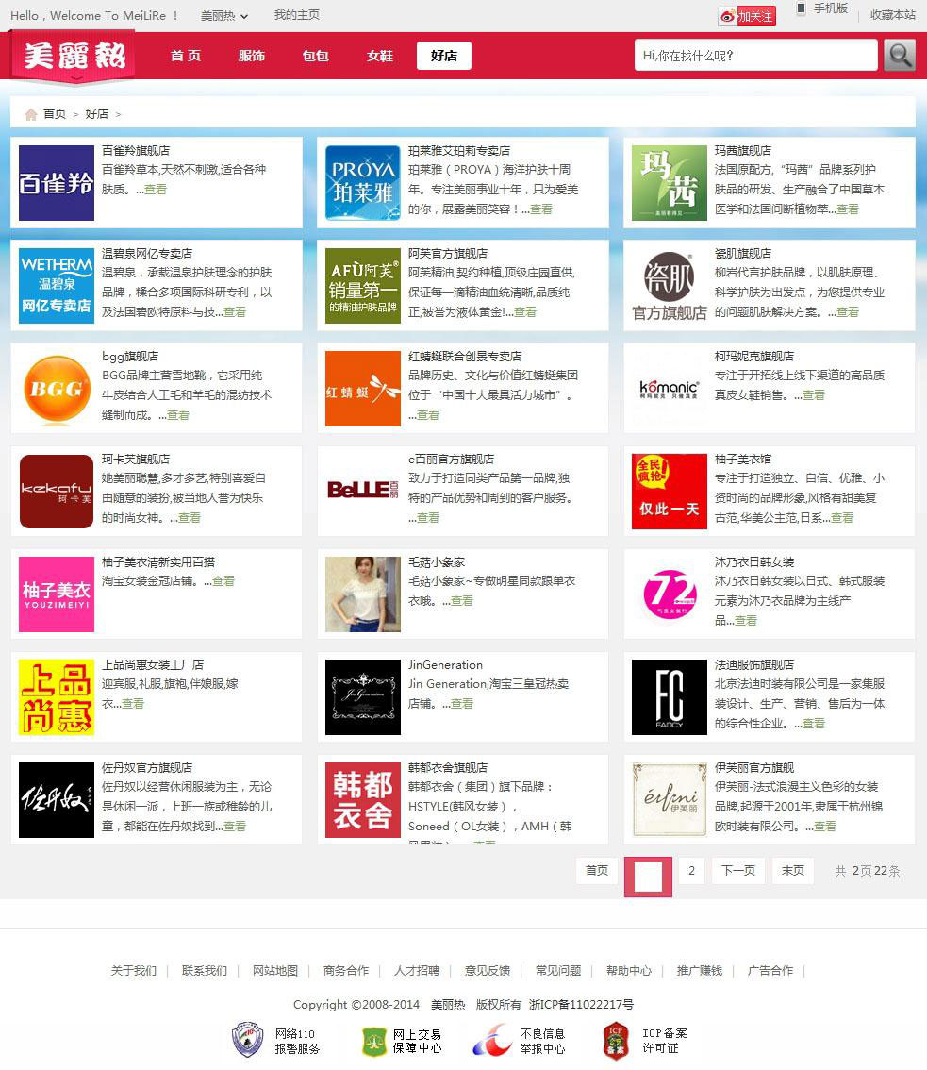927x1070 pixels.
Task: Open 商务合作 footer link
Action: pyautogui.click(x=346, y=970)
